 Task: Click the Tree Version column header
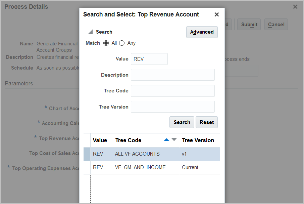tap(198, 140)
